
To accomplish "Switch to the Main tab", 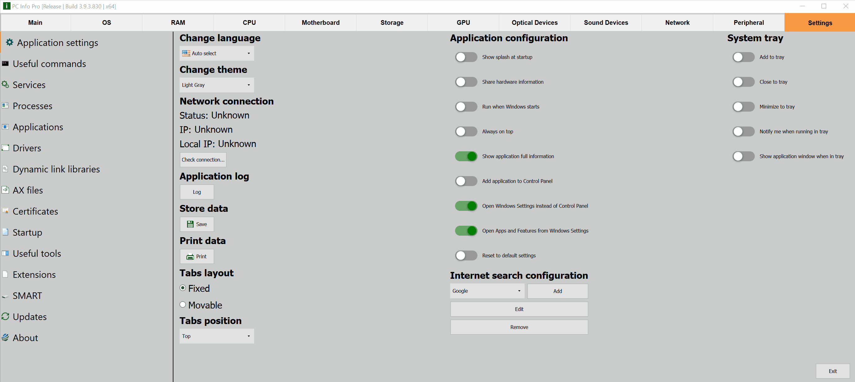I will 35,23.
